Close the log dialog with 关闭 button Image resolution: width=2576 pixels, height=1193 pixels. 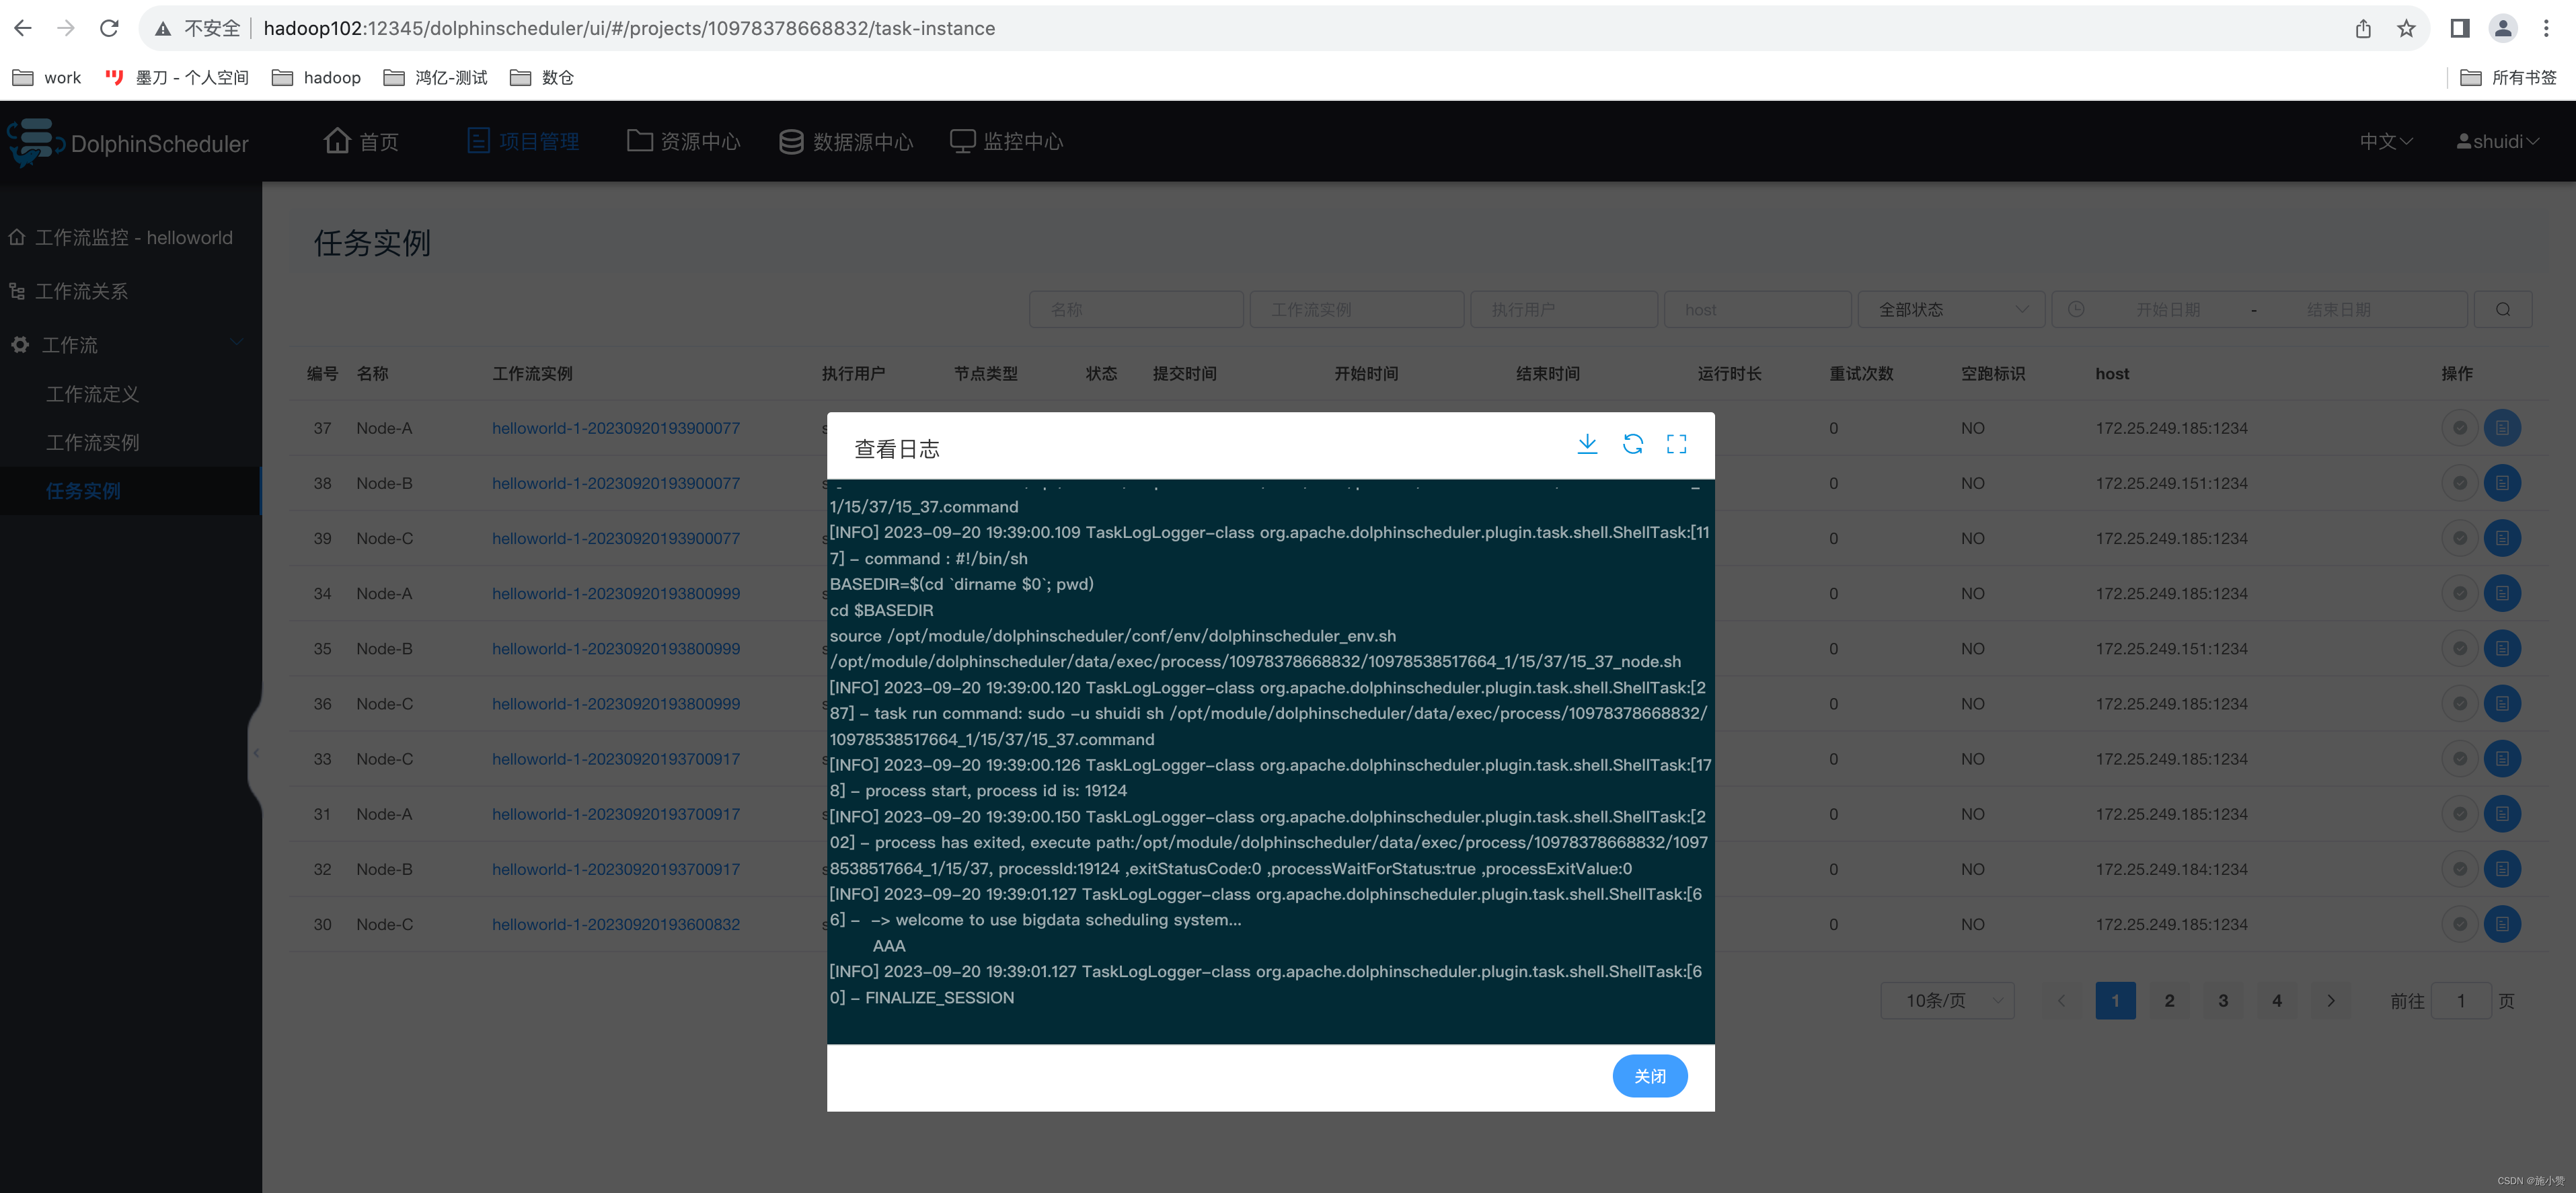coord(1649,1076)
